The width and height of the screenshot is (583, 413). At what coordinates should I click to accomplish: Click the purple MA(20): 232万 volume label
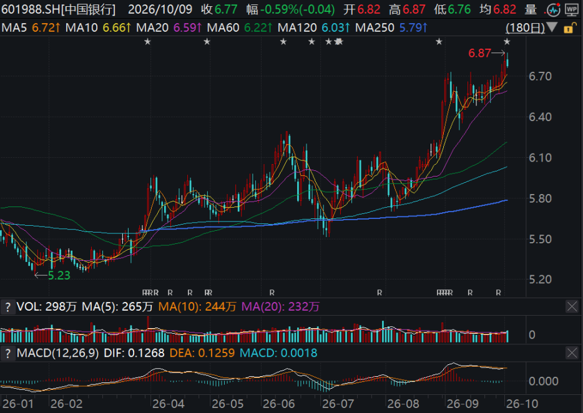click(281, 307)
